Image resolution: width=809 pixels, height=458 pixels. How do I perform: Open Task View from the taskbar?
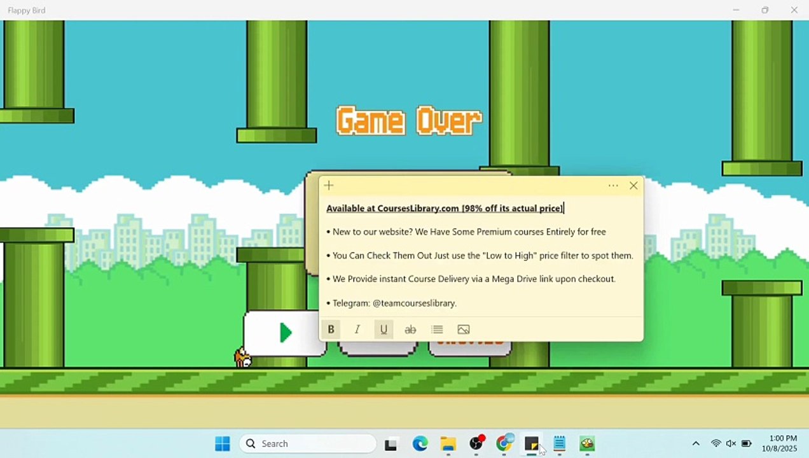[x=391, y=445]
